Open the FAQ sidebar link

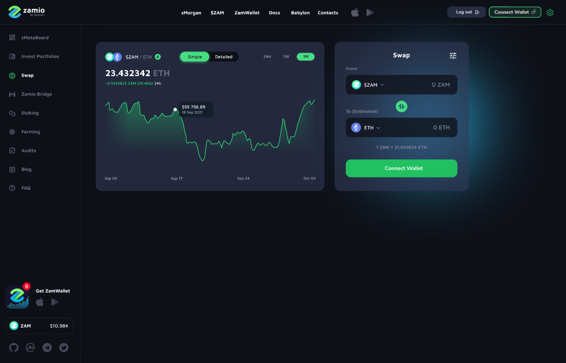point(26,188)
